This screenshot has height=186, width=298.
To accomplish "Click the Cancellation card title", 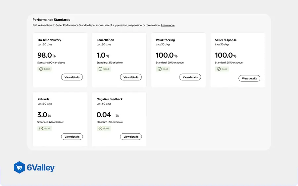I will coord(105,40).
